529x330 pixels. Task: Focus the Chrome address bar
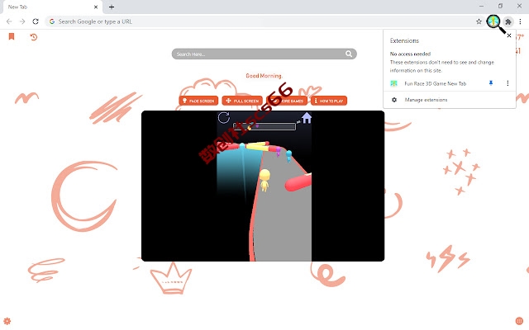point(264,21)
